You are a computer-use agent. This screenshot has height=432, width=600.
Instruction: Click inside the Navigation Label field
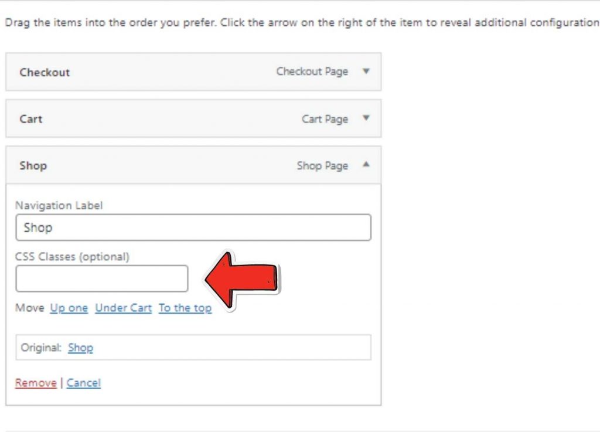click(193, 227)
